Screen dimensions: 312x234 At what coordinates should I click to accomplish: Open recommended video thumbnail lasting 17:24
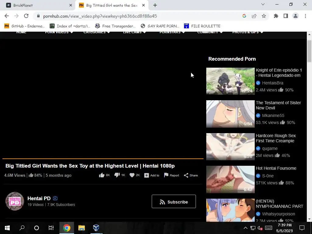tap(230, 81)
